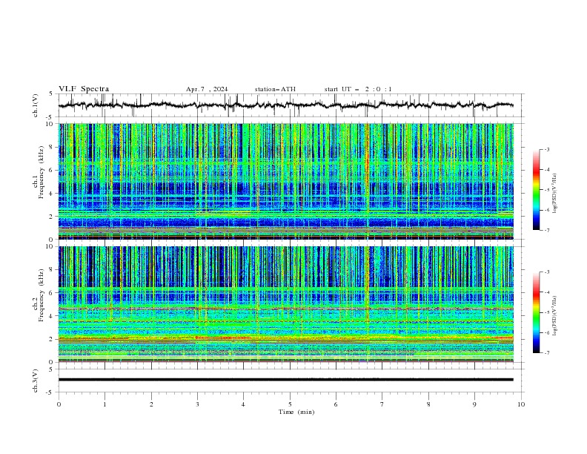Click time-axis tick label "2" at the bottom
The width and height of the screenshot is (587, 454).
151,404
